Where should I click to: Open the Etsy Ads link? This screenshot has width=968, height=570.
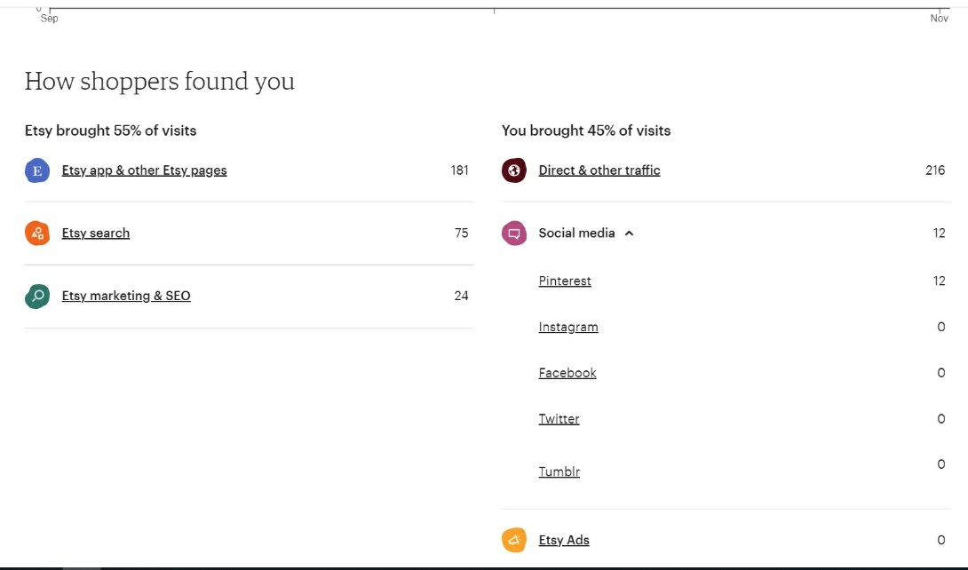[564, 540]
